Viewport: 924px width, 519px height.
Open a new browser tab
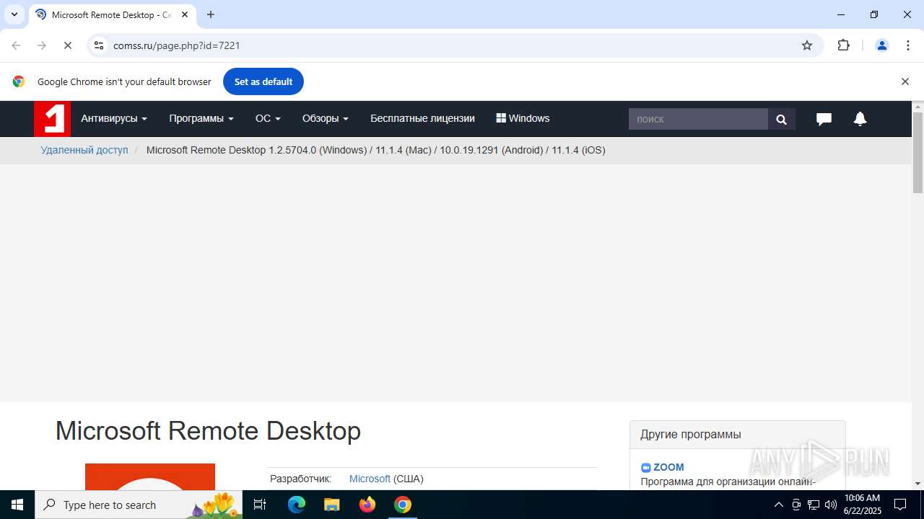211,14
